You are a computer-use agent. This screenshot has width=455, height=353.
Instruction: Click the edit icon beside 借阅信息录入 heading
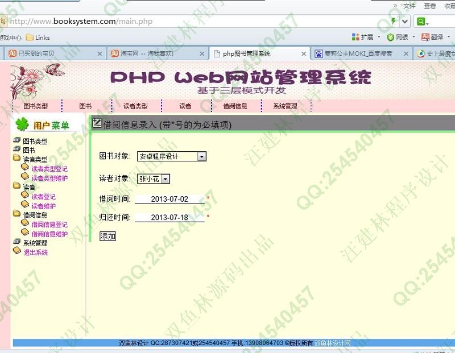click(x=97, y=124)
